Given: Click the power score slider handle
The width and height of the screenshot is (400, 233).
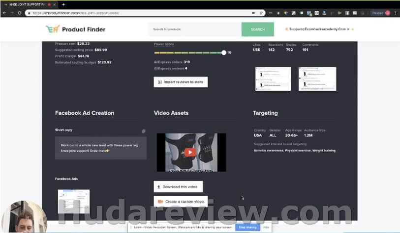Looking at the screenshot, I should pyautogui.click(x=224, y=52).
